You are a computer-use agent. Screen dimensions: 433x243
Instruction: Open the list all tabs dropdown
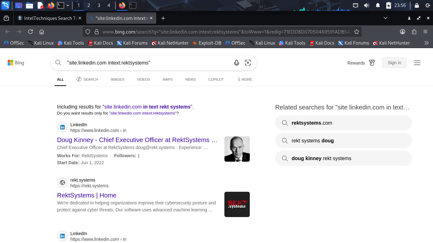(x=385, y=18)
